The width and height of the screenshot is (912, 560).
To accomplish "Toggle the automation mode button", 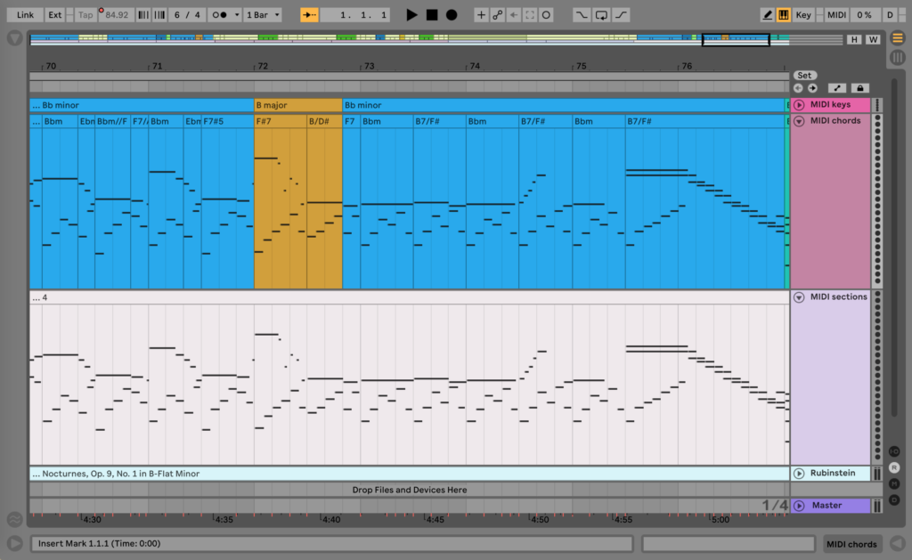I will (837, 88).
